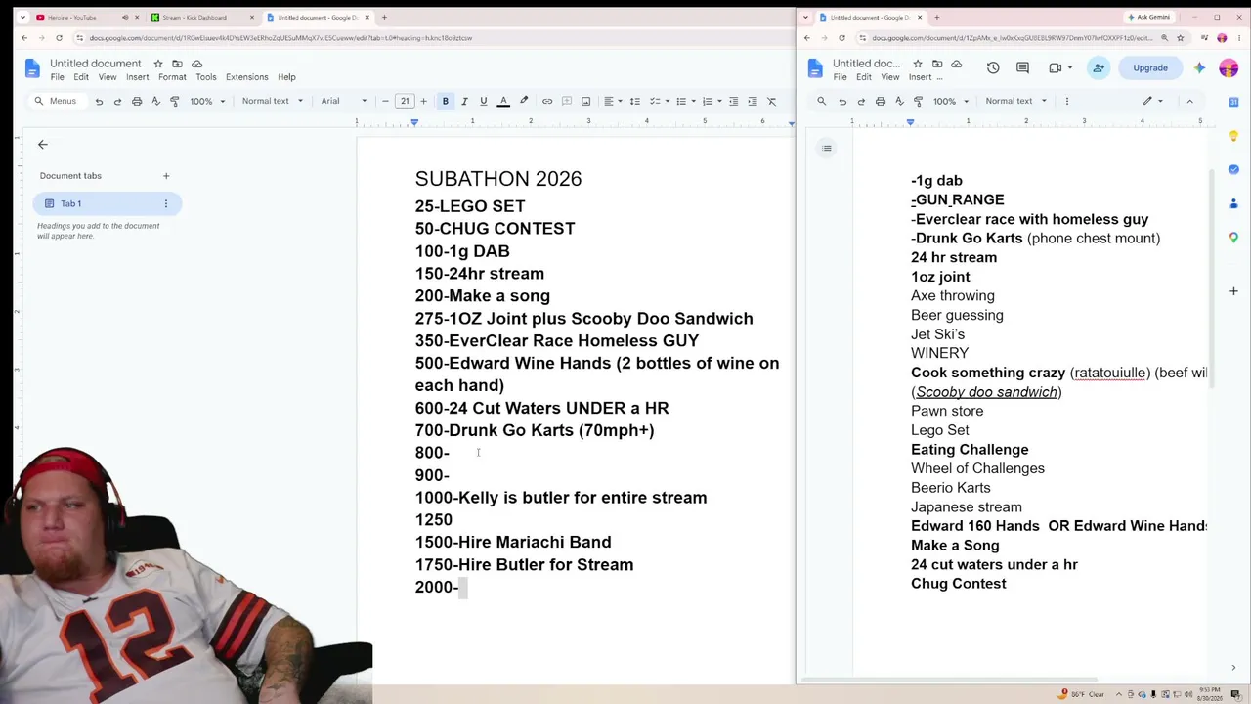Redo edit in left document toolbar

[x=117, y=101]
